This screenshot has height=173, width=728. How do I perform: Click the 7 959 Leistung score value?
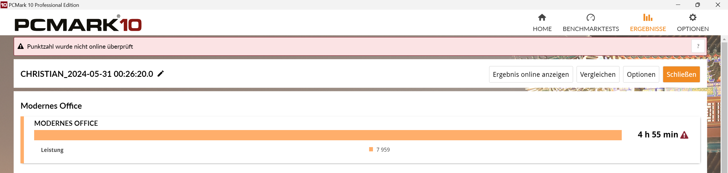383,150
